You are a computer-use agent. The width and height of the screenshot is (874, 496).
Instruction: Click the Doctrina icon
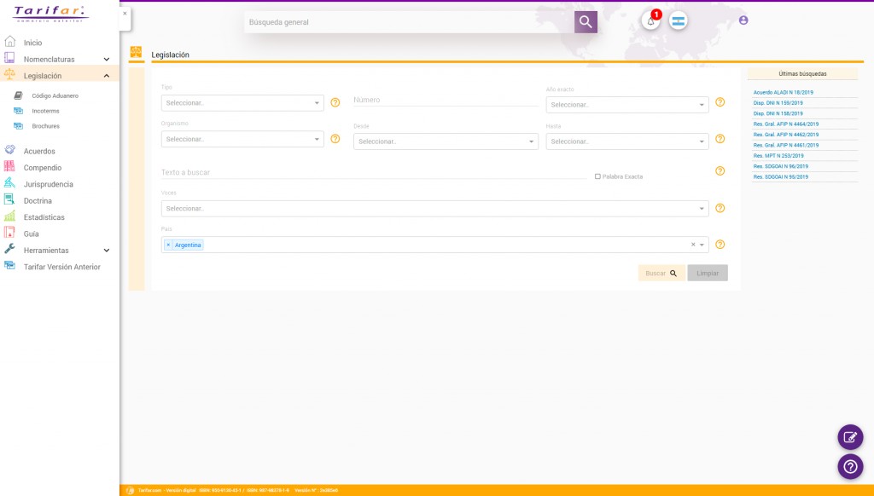[x=9, y=199]
